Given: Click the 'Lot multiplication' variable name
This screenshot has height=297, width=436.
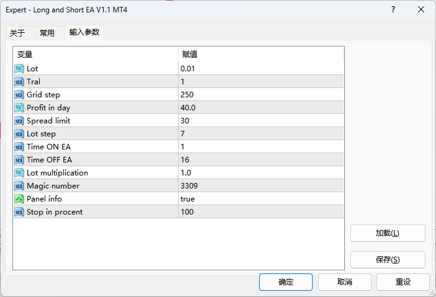Looking at the screenshot, I should click(x=57, y=173).
